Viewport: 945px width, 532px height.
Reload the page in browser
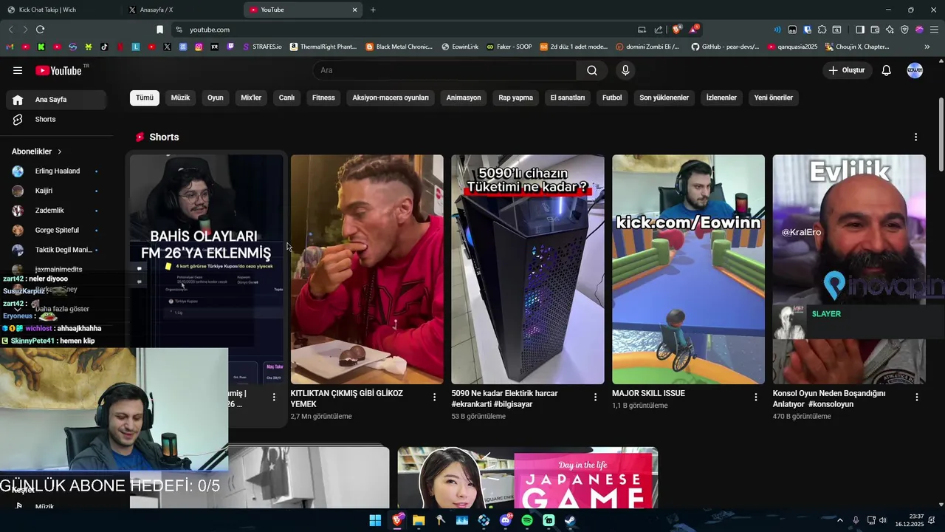[x=40, y=30]
